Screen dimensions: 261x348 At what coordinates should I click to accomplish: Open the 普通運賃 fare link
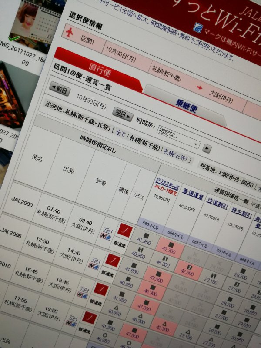tap(193, 194)
